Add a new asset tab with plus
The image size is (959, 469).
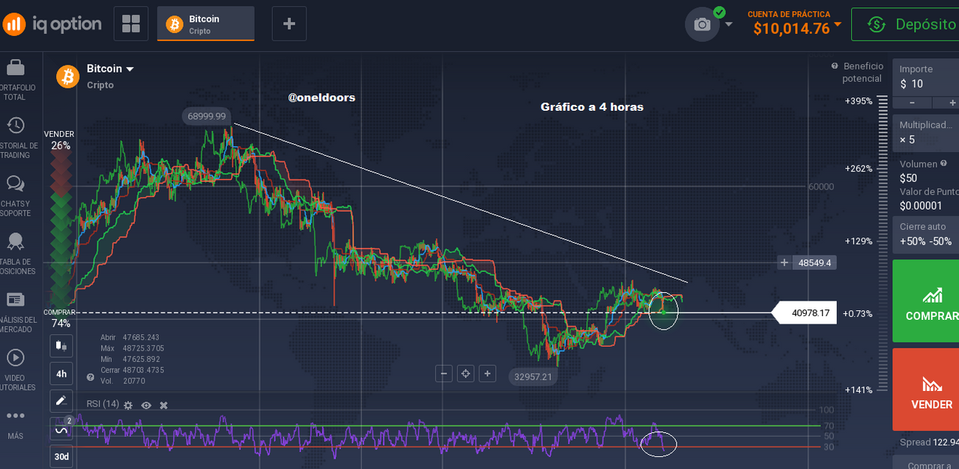point(289,24)
